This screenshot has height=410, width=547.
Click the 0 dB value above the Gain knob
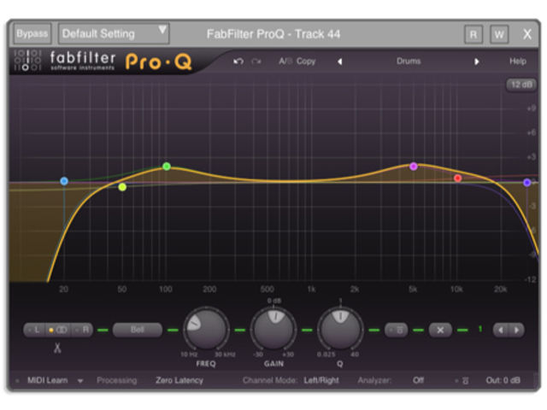tap(274, 301)
